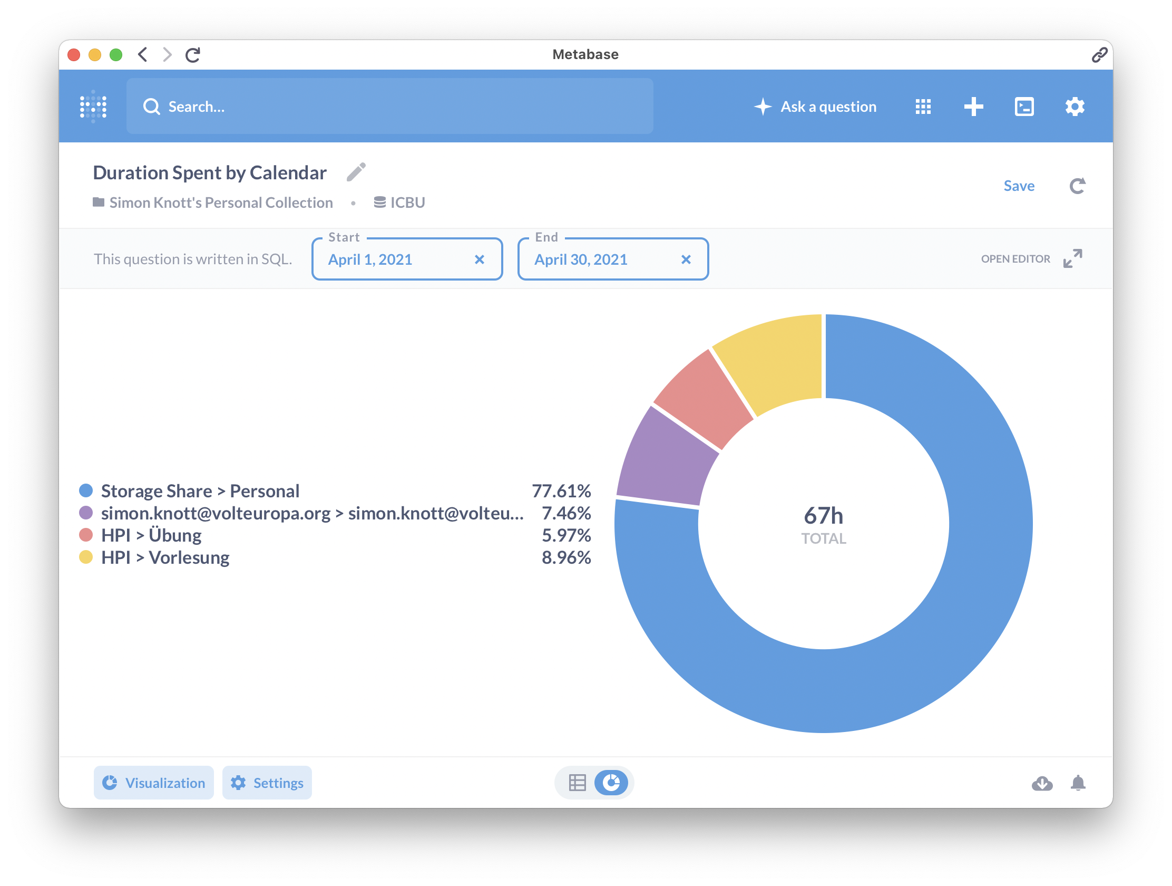
Task: Click the refresh results icon beside Save
Action: pos(1077,186)
